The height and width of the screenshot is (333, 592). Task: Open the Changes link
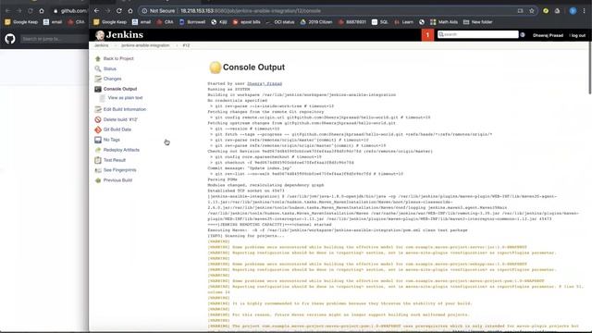pyautogui.click(x=112, y=79)
